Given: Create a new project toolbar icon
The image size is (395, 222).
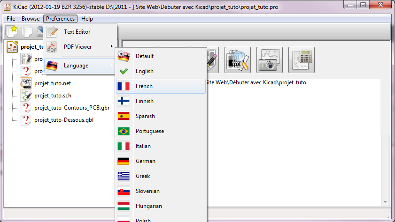Looking at the screenshot, I should (x=11, y=31).
